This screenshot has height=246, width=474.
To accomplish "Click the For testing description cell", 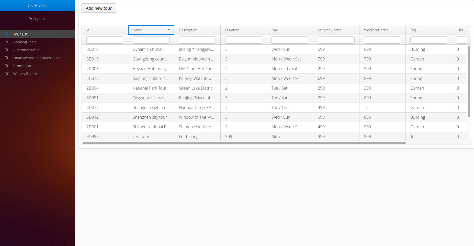I will (x=197, y=137).
